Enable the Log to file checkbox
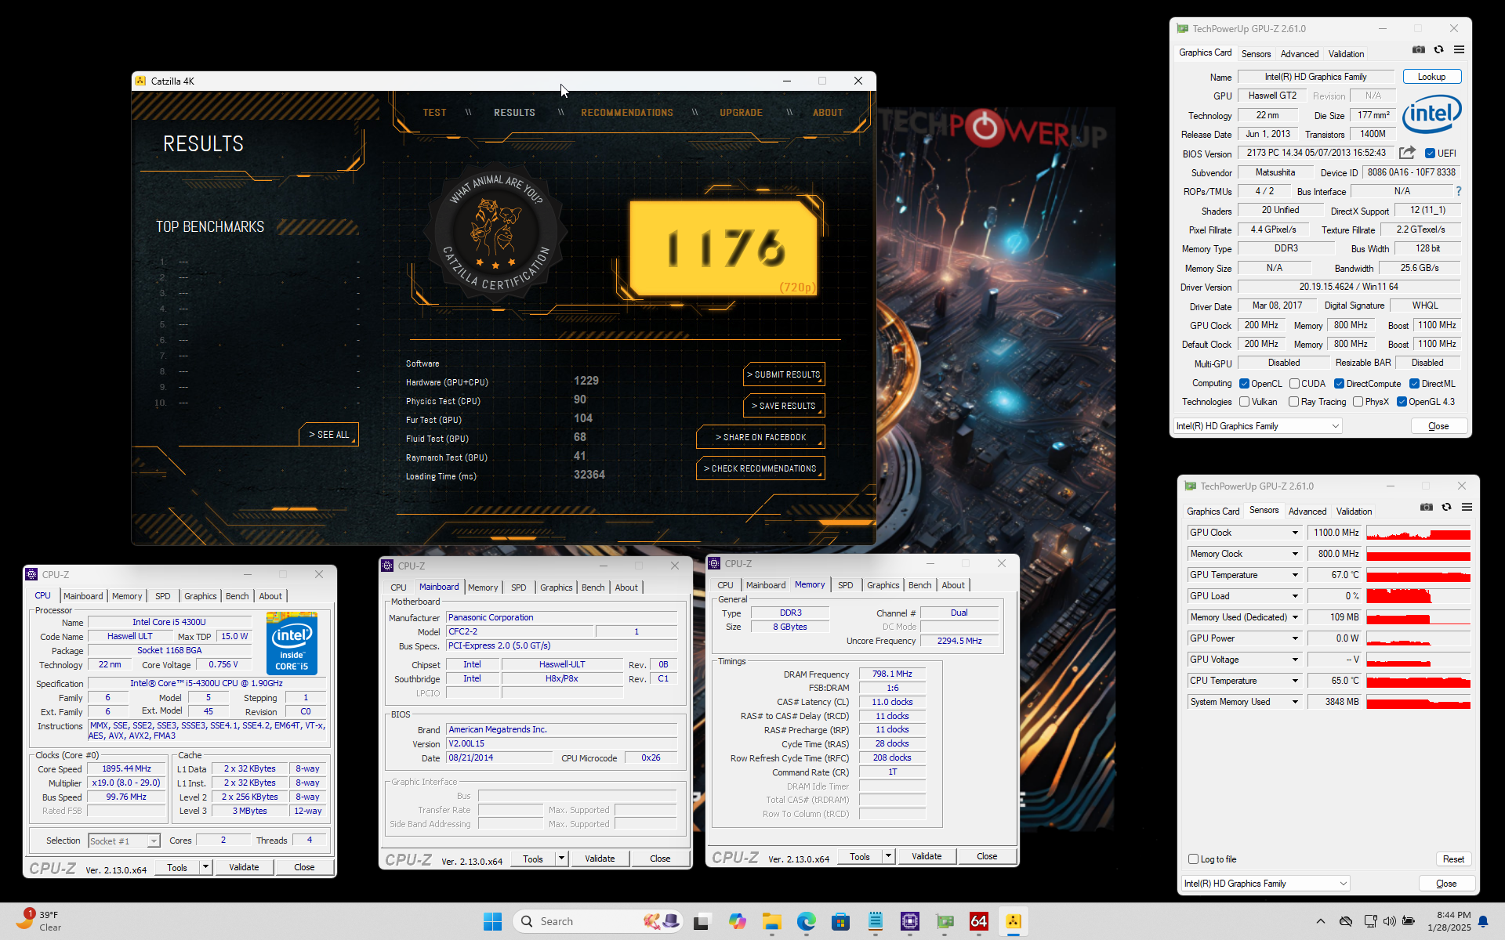 pyautogui.click(x=1193, y=859)
